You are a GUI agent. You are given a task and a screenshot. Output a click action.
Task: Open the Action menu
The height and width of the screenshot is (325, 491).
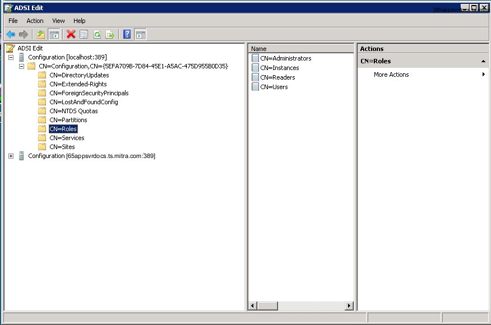tap(35, 21)
